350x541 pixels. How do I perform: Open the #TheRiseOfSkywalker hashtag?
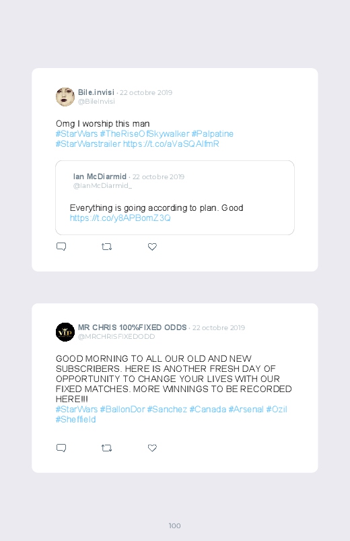145,134
